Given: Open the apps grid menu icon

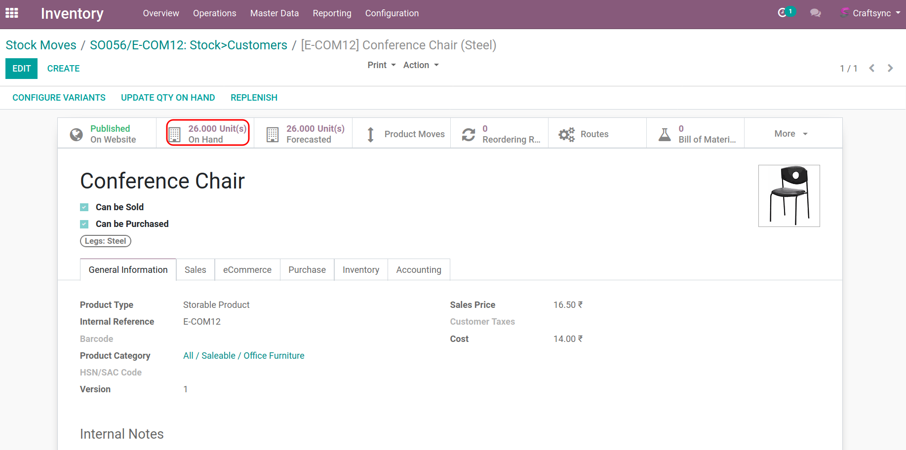Looking at the screenshot, I should coord(12,13).
